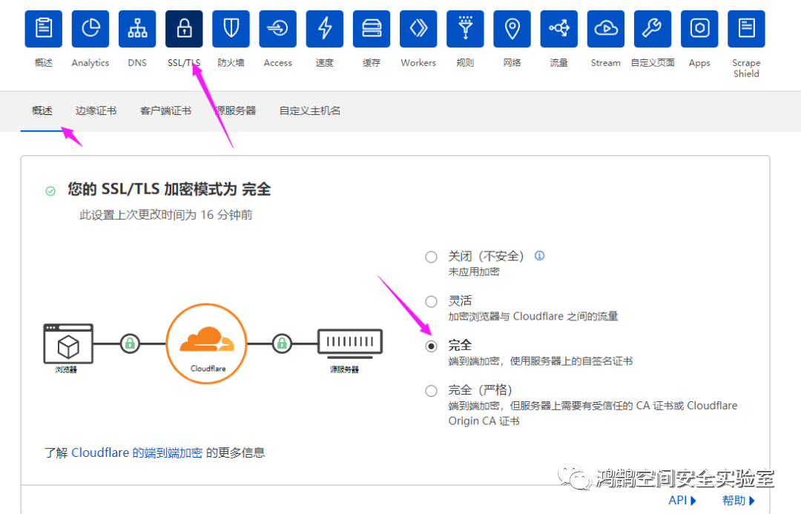Viewport: 801px width, 514px height.
Task: Switch to the 自定义主机名 tab
Action: [310, 111]
